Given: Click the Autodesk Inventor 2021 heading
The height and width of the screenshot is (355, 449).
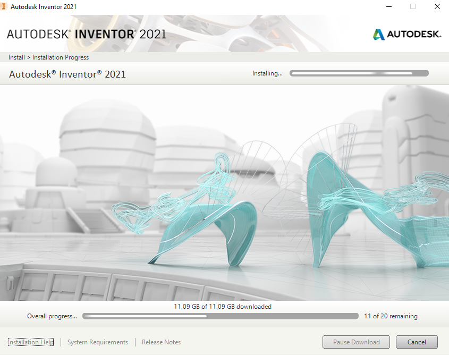Looking at the screenshot, I should (67, 74).
